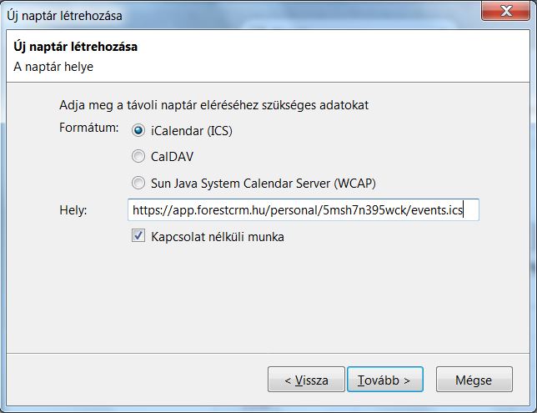
Task: Click into the Hely URL field
Action: tap(304, 210)
